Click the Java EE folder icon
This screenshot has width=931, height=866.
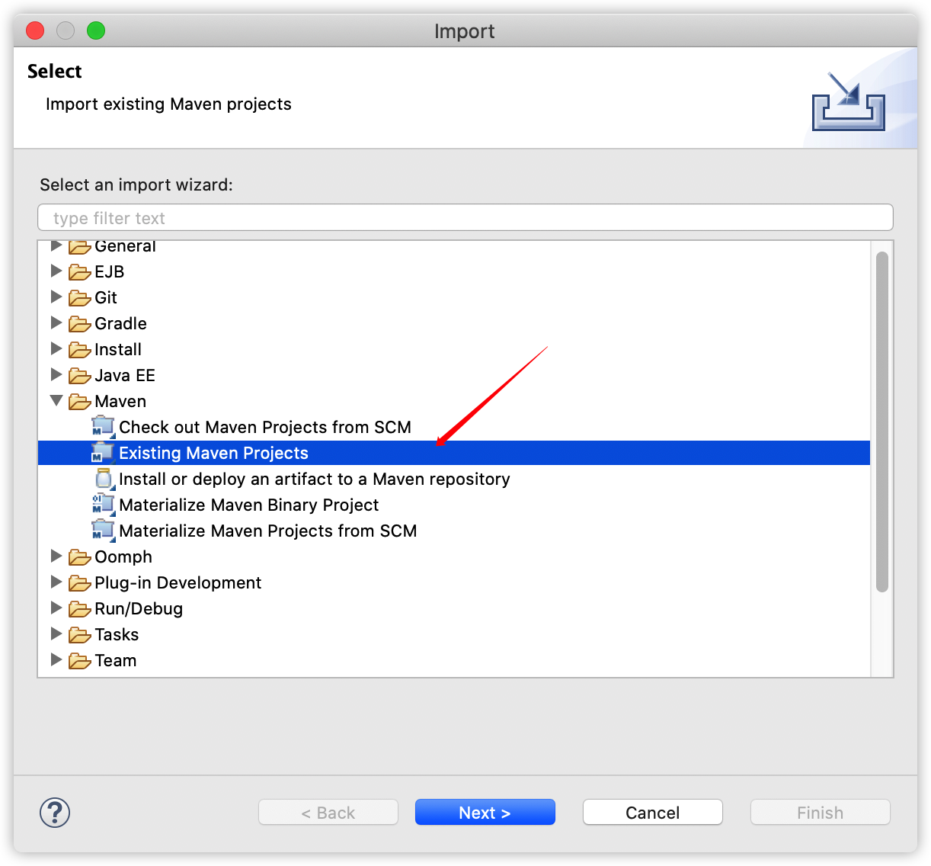(79, 376)
